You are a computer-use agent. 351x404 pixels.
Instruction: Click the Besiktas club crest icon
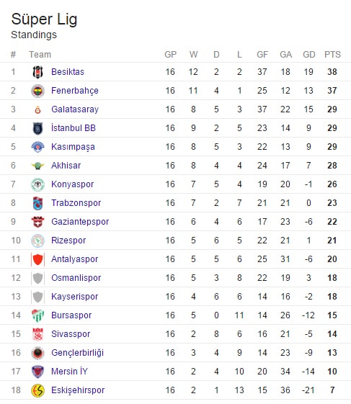point(37,72)
